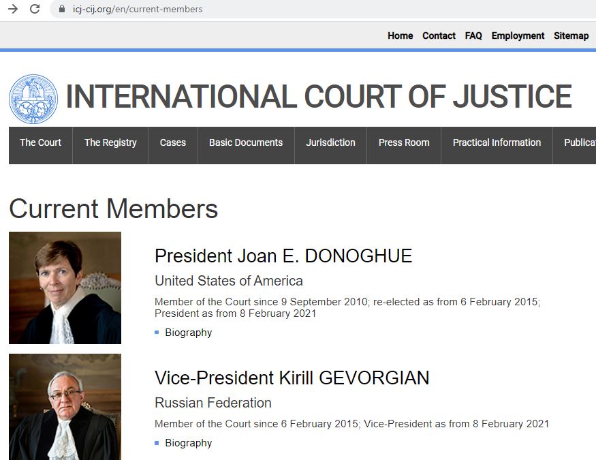
Task: Open Biography link under Gevorgian
Action: [x=188, y=443]
